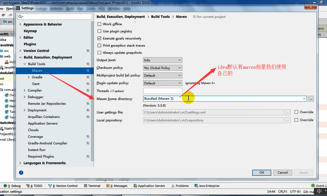Screen dimensions: 327x196
Task: Select Application Servers settings page
Action: pyautogui.click(x=43, y=123)
